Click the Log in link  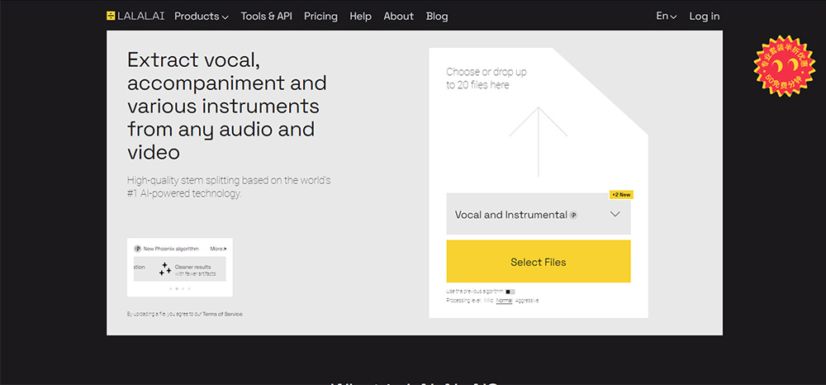pos(704,16)
